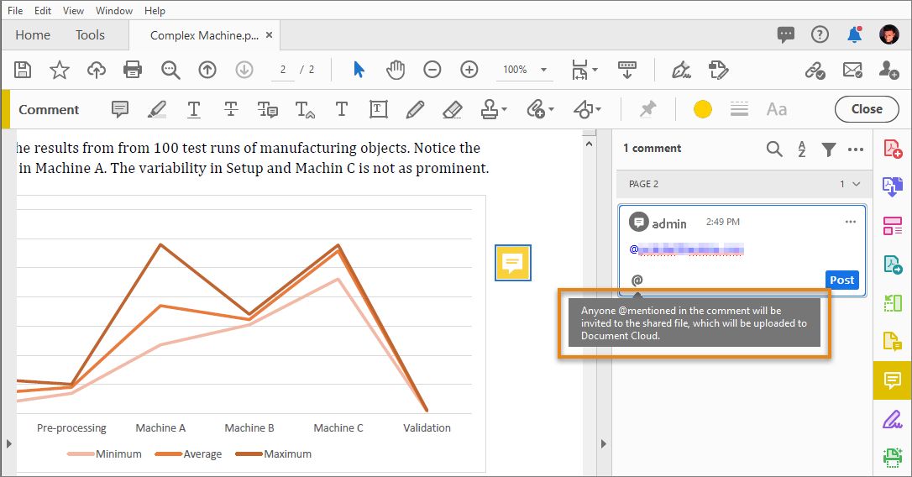
Task: Open the Help menu
Action: tap(155, 10)
